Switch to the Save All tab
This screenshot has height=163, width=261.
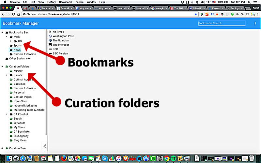[64, 8]
